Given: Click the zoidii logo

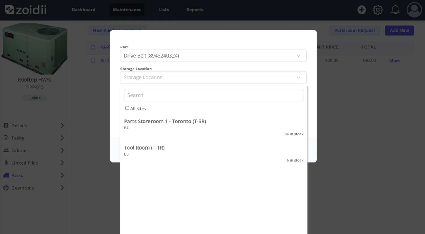Looking at the screenshot, I should click(x=25, y=10).
